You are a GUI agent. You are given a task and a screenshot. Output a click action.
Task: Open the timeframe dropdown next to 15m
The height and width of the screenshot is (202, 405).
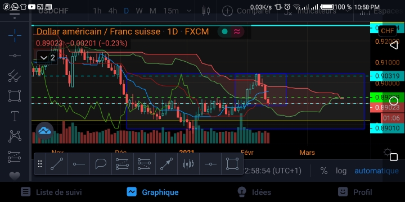pos(189,11)
